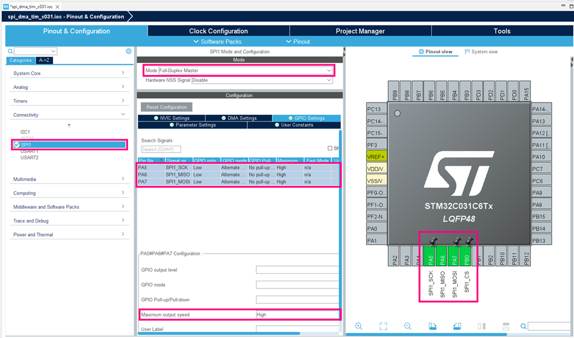Image resolution: width=574 pixels, height=338 pixels.
Task: Open Hardware NSS Signal dropdown
Action: tap(262, 80)
